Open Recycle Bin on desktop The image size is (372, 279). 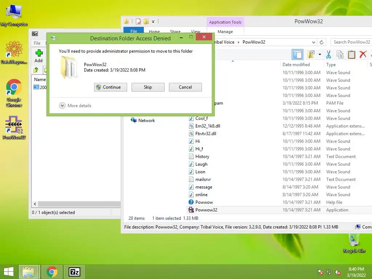click(x=354, y=243)
